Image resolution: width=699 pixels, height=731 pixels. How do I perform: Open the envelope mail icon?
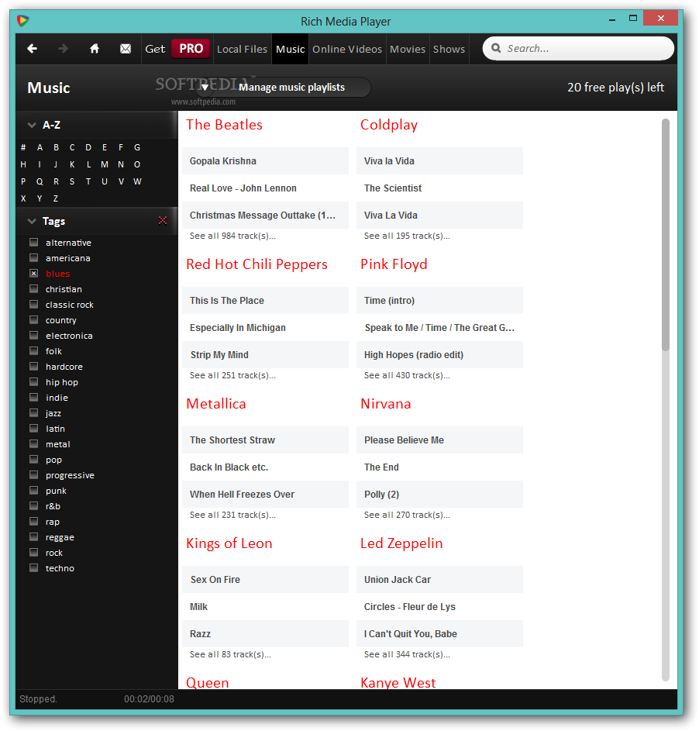click(x=126, y=49)
